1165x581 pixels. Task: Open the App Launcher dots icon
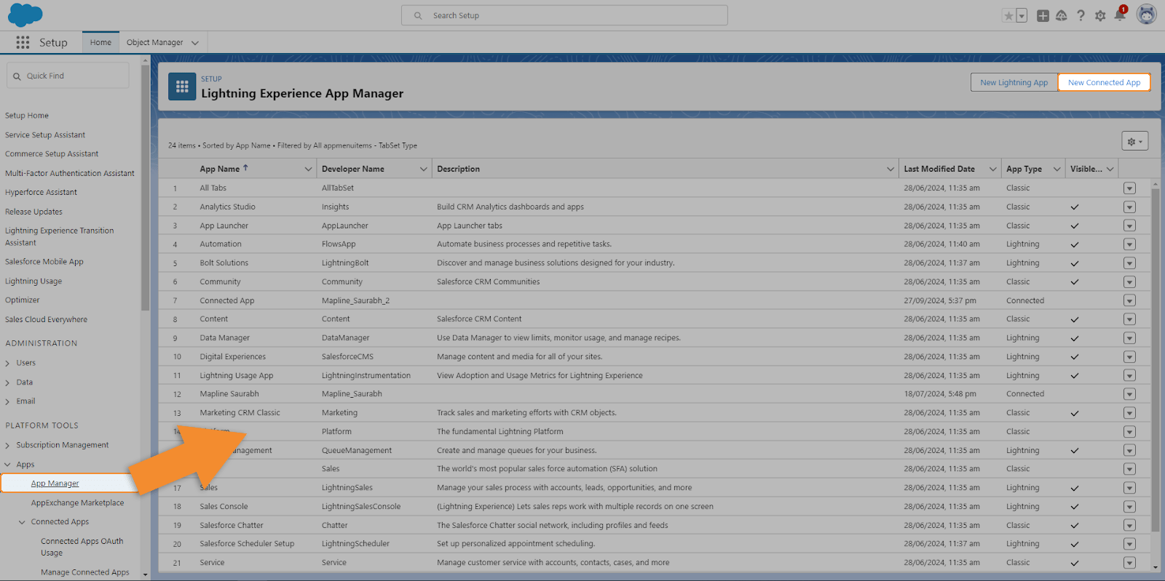(23, 42)
